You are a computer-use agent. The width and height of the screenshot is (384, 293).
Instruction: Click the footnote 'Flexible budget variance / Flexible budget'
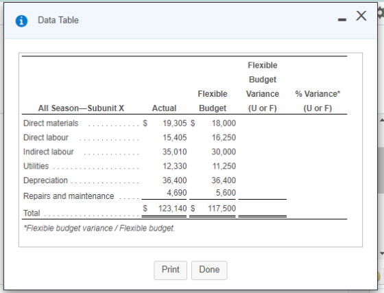pos(99,228)
